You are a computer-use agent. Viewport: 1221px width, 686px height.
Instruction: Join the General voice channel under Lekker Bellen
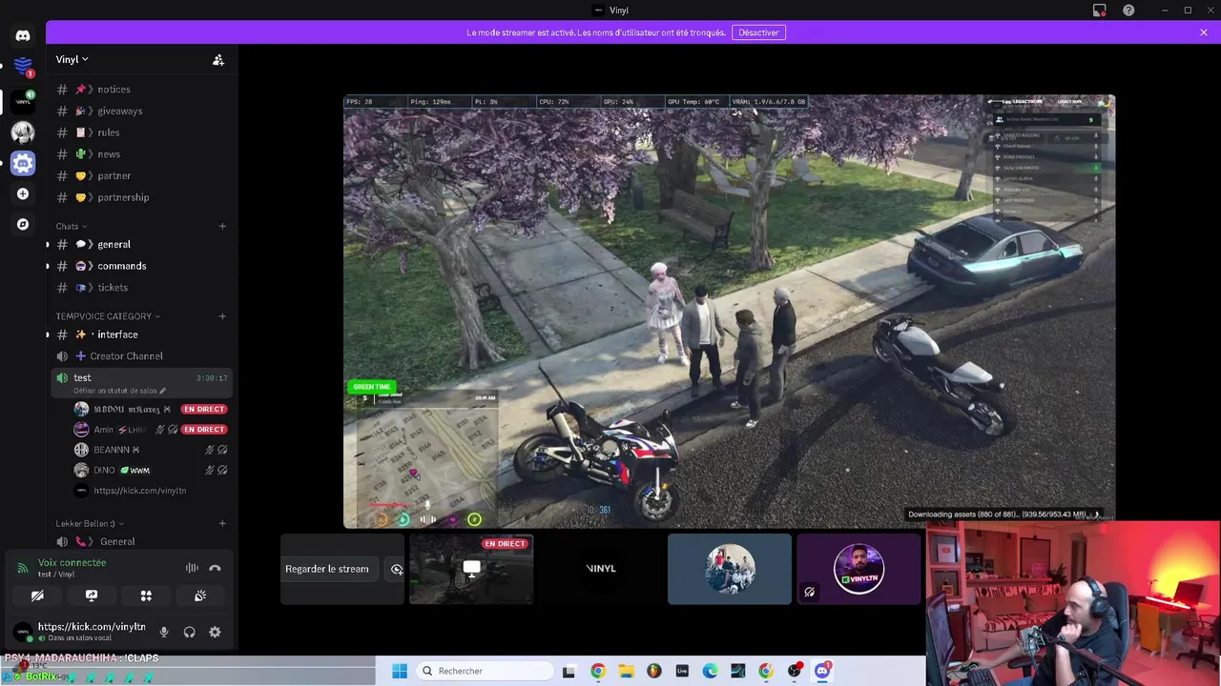139,541
